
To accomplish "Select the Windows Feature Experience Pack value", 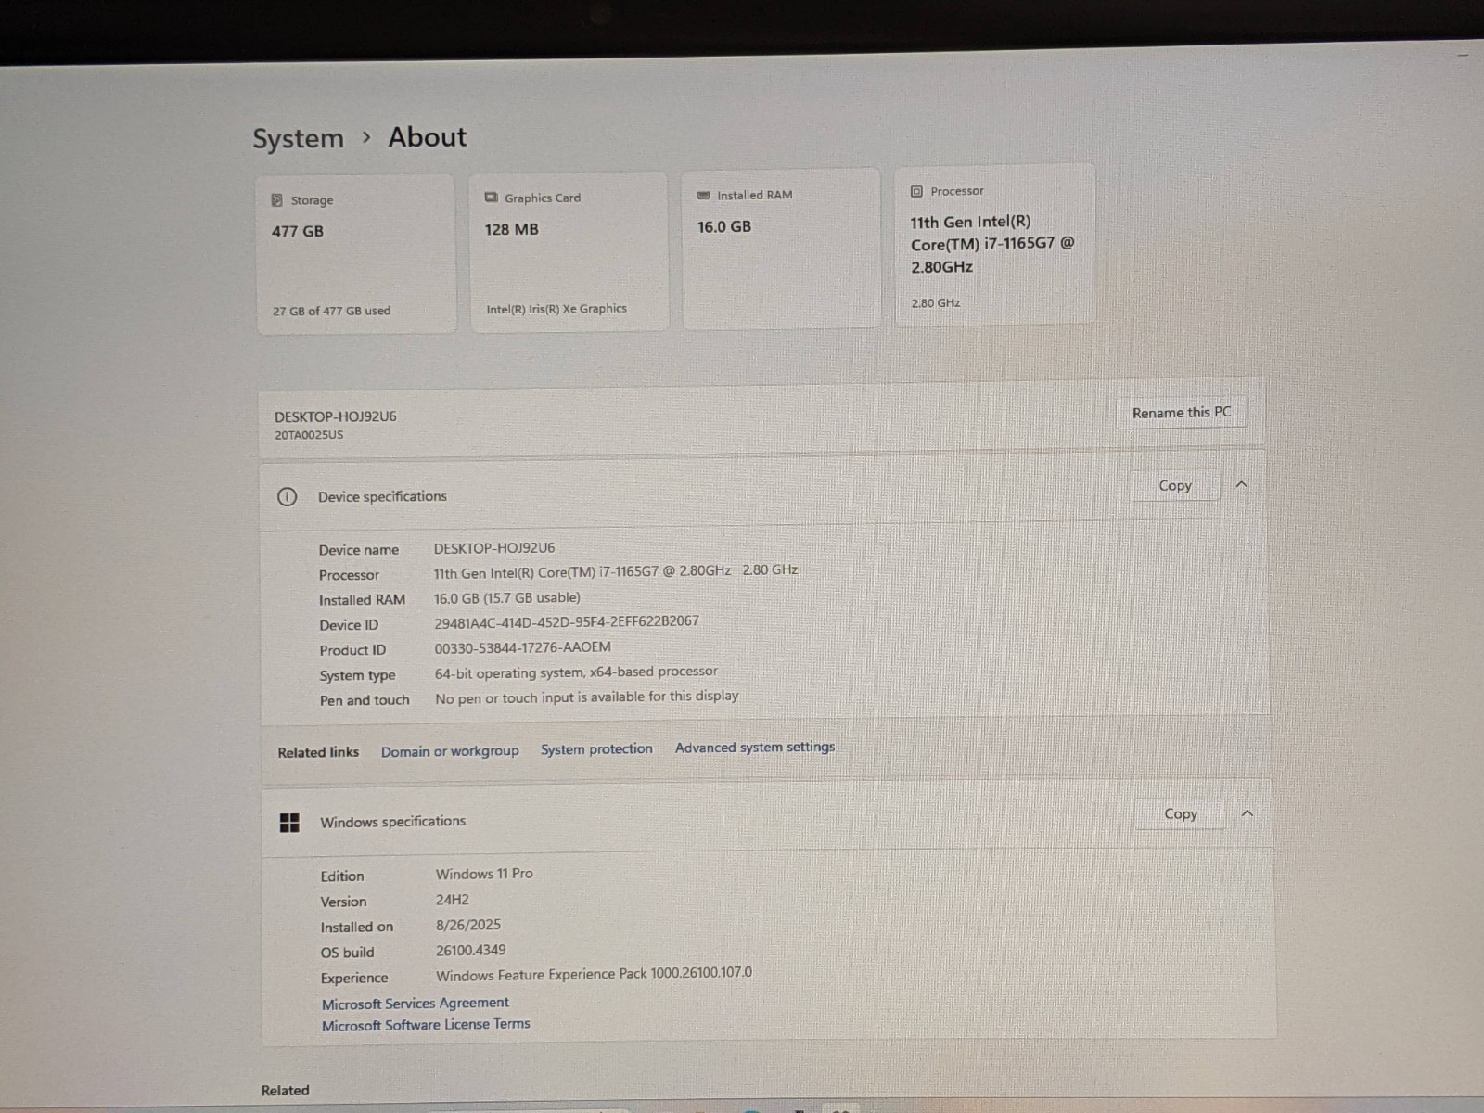I will tap(594, 974).
